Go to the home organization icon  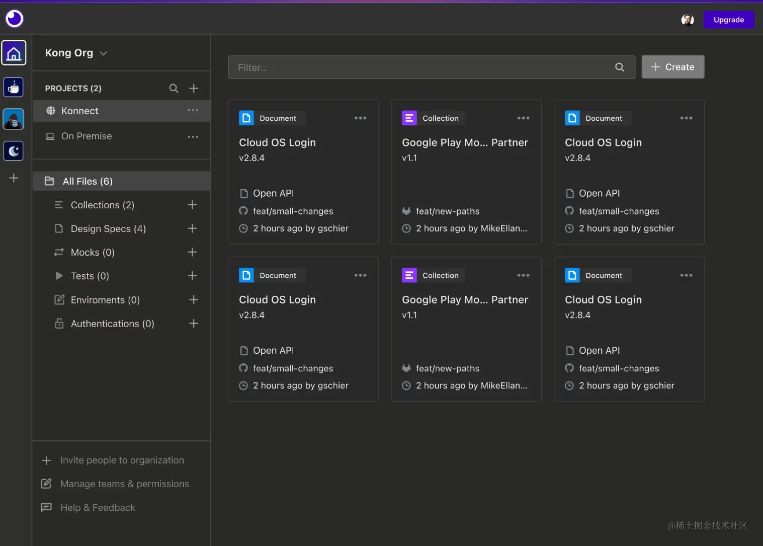pos(14,53)
